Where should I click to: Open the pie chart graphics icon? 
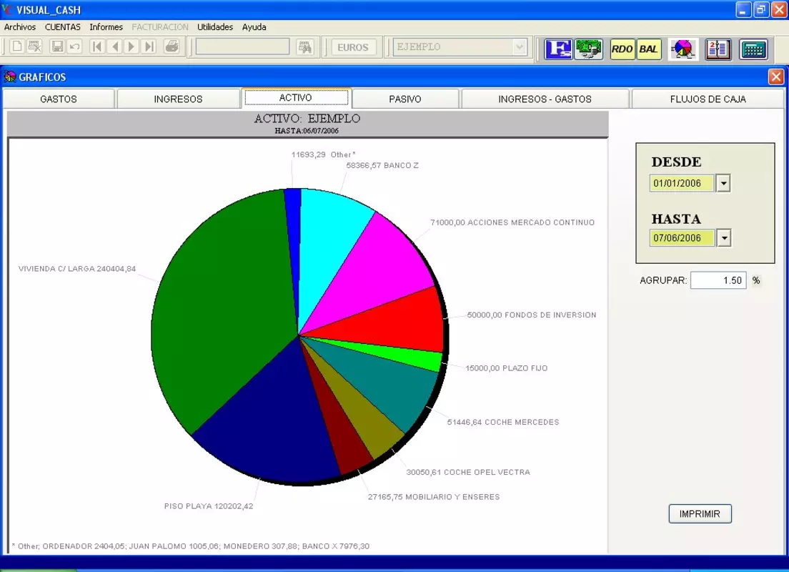[x=683, y=49]
